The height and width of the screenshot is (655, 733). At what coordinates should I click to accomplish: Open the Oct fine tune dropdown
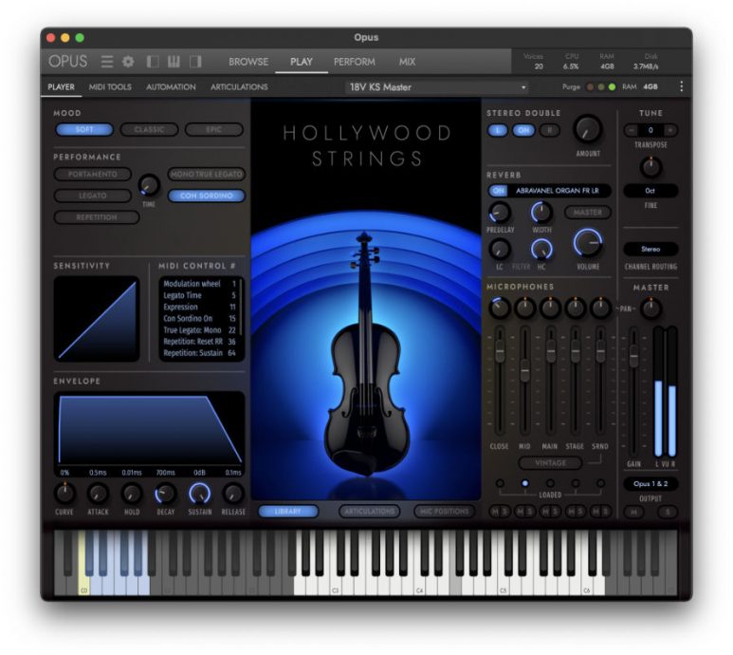point(651,191)
